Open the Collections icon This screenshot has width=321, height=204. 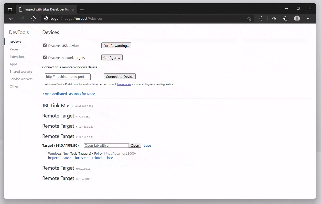click(285, 18)
